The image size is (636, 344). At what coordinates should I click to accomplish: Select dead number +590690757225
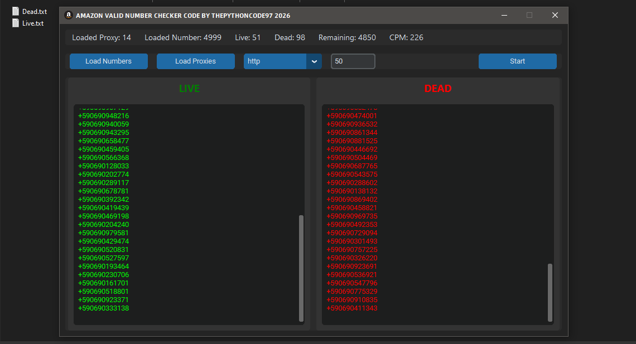pos(352,250)
